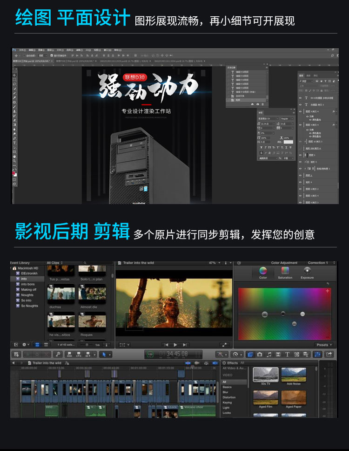Viewport: 349px width, 451px height.
Task: Toggle the Inspector sliders button
Action: (317, 355)
